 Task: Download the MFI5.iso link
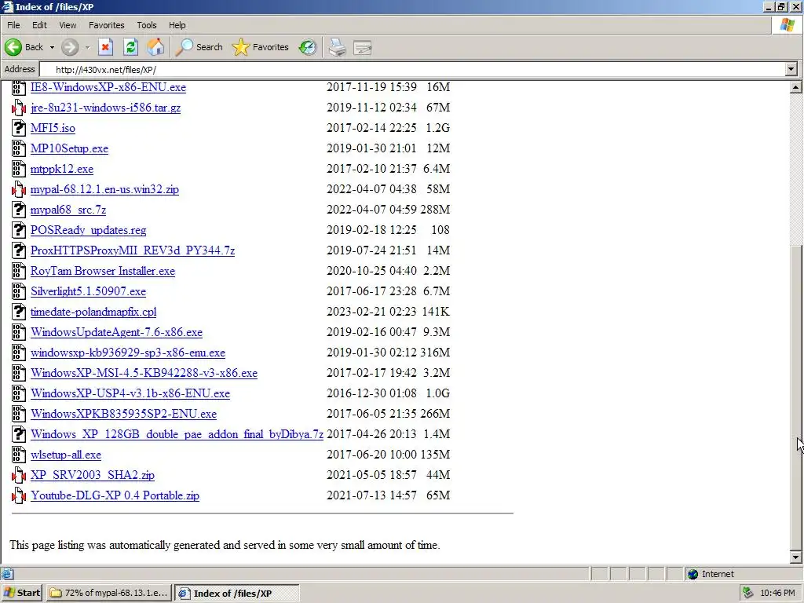pyautogui.click(x=53, y=128)
